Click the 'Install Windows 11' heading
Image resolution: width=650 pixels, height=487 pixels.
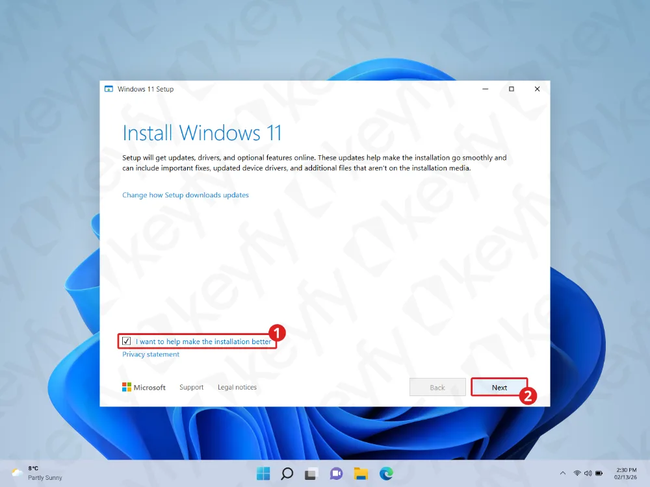(202, 133)
